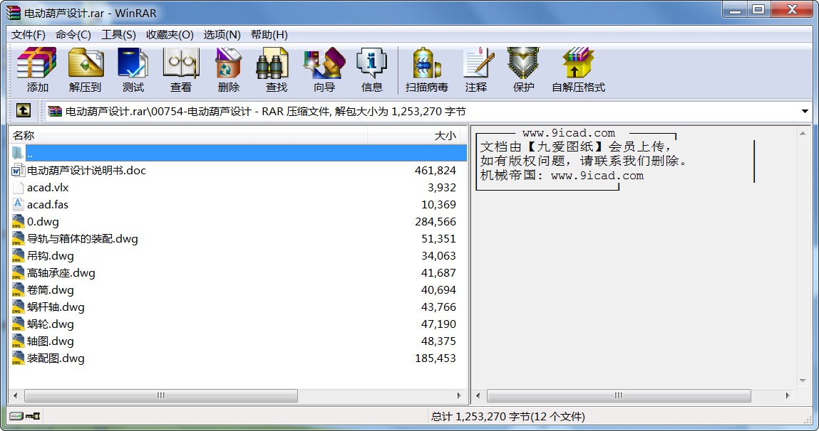
Task: Click the 保护 (Protect) shield icon
Action: point(523,63)
